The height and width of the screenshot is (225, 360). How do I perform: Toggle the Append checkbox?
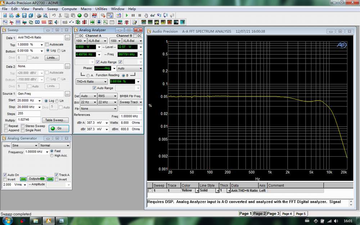[x=6, y=130]
